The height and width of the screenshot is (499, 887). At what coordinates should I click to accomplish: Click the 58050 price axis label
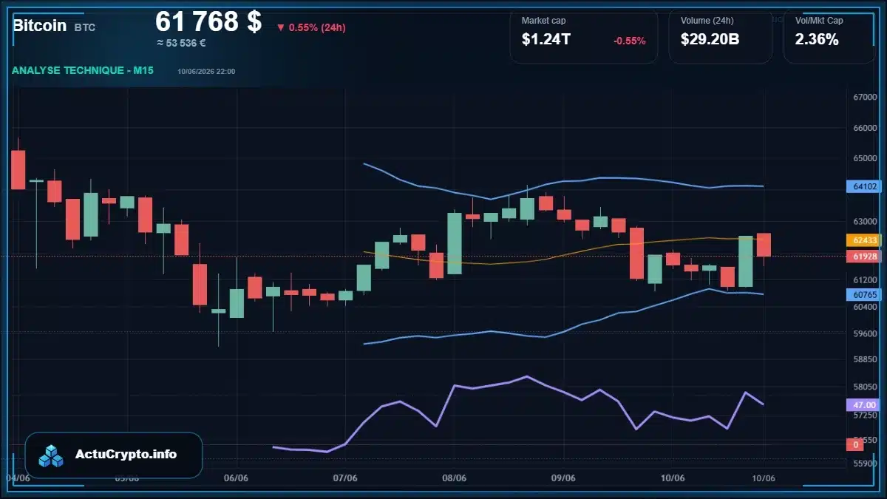pyautogui.click(x=864, y=387)
